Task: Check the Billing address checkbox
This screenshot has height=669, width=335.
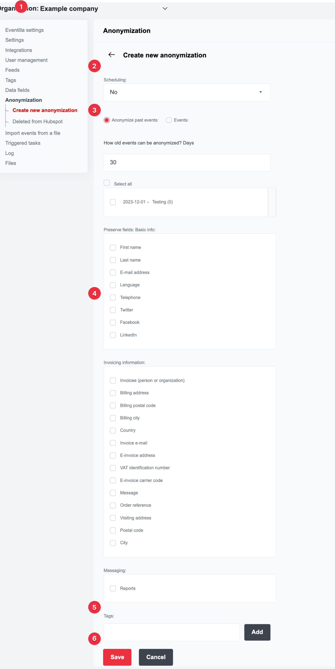Action: tap(113, 393)
